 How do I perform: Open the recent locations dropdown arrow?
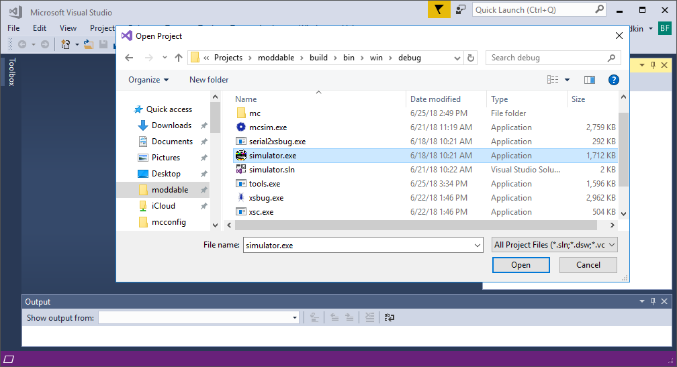[x=165, y=58]
